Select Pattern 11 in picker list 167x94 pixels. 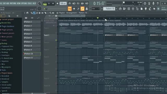pyautogui.click(x=32, y=58)
